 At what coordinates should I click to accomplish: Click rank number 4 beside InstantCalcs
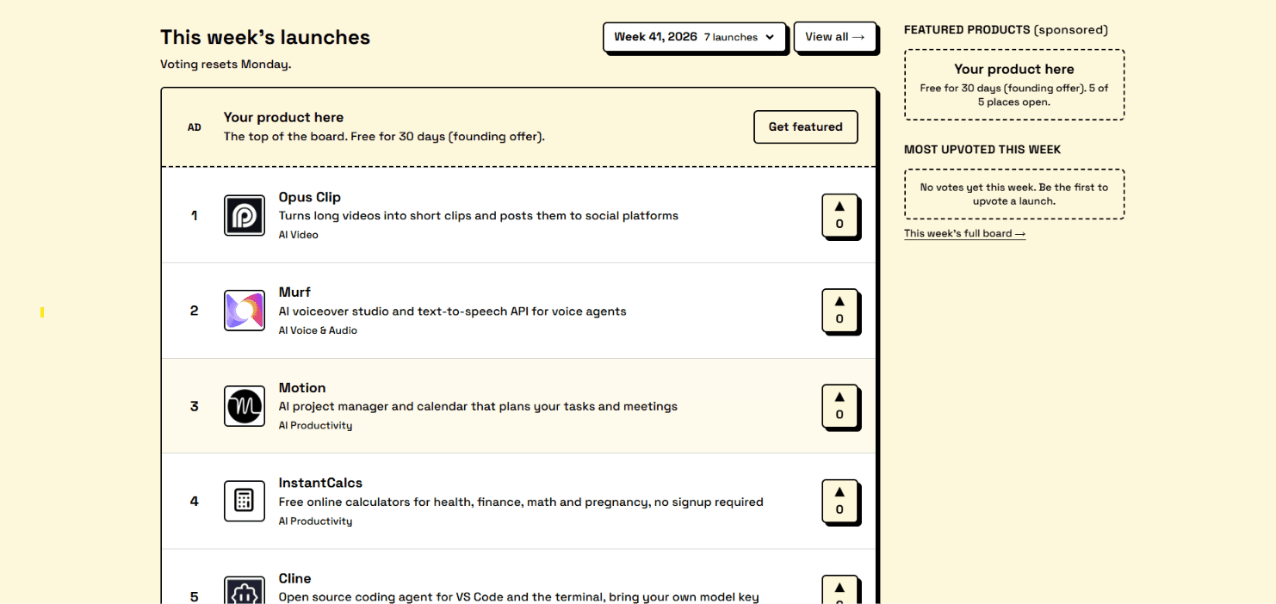tap(194, 501)
